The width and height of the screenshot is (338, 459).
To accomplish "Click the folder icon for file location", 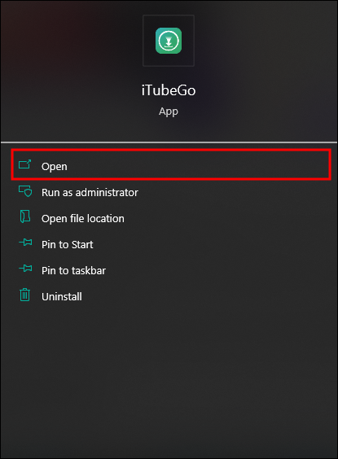I will [25, 216].
